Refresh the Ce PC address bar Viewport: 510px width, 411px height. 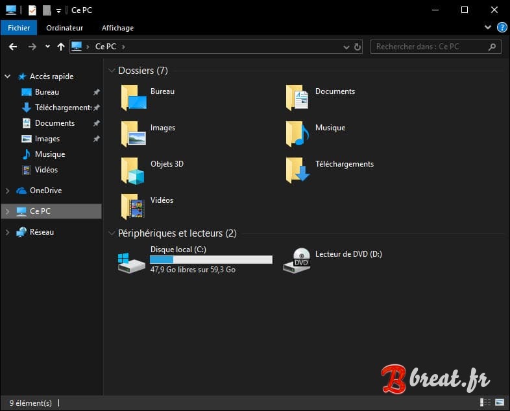[x=358, y=47]
